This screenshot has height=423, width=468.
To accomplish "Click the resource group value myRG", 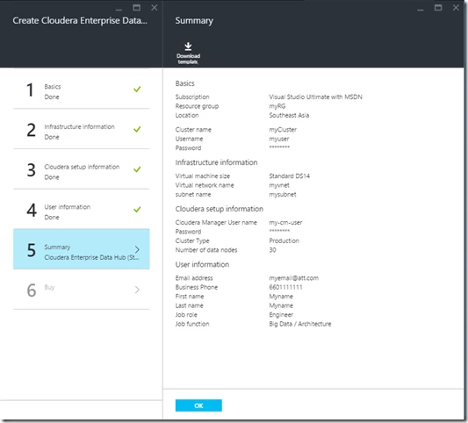I will pos(277,106).
